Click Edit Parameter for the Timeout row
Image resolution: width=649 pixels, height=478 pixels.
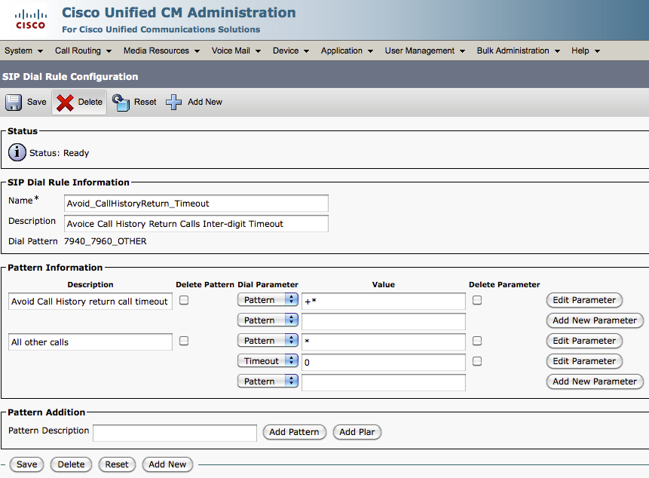coord(584,361)
